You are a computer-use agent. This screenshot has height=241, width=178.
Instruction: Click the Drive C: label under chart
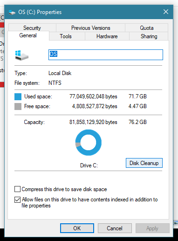coord(89,165)
